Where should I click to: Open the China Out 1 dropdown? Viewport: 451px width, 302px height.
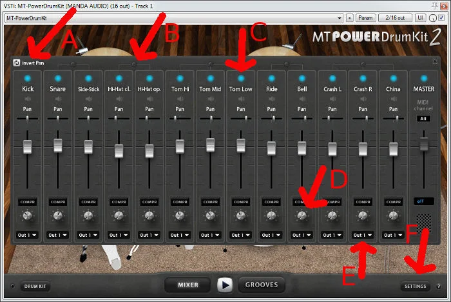click(393, 235)
